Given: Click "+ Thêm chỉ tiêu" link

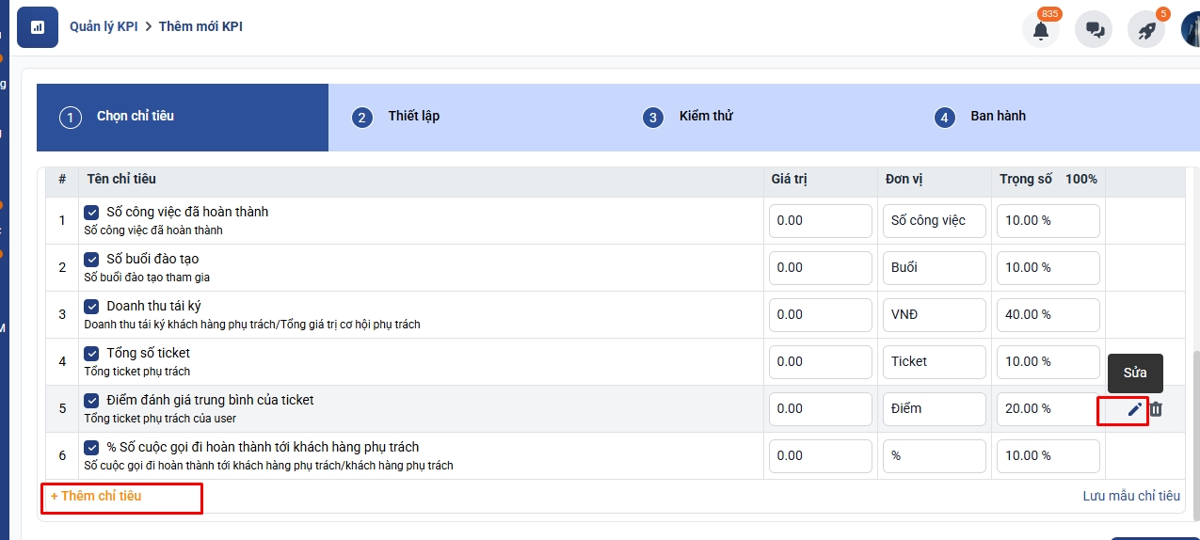Looking at the screenshot, I should click(96, 496).
